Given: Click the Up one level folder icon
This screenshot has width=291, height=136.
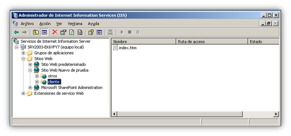Looking at the screenshot, I should click(x=36, y=32).
